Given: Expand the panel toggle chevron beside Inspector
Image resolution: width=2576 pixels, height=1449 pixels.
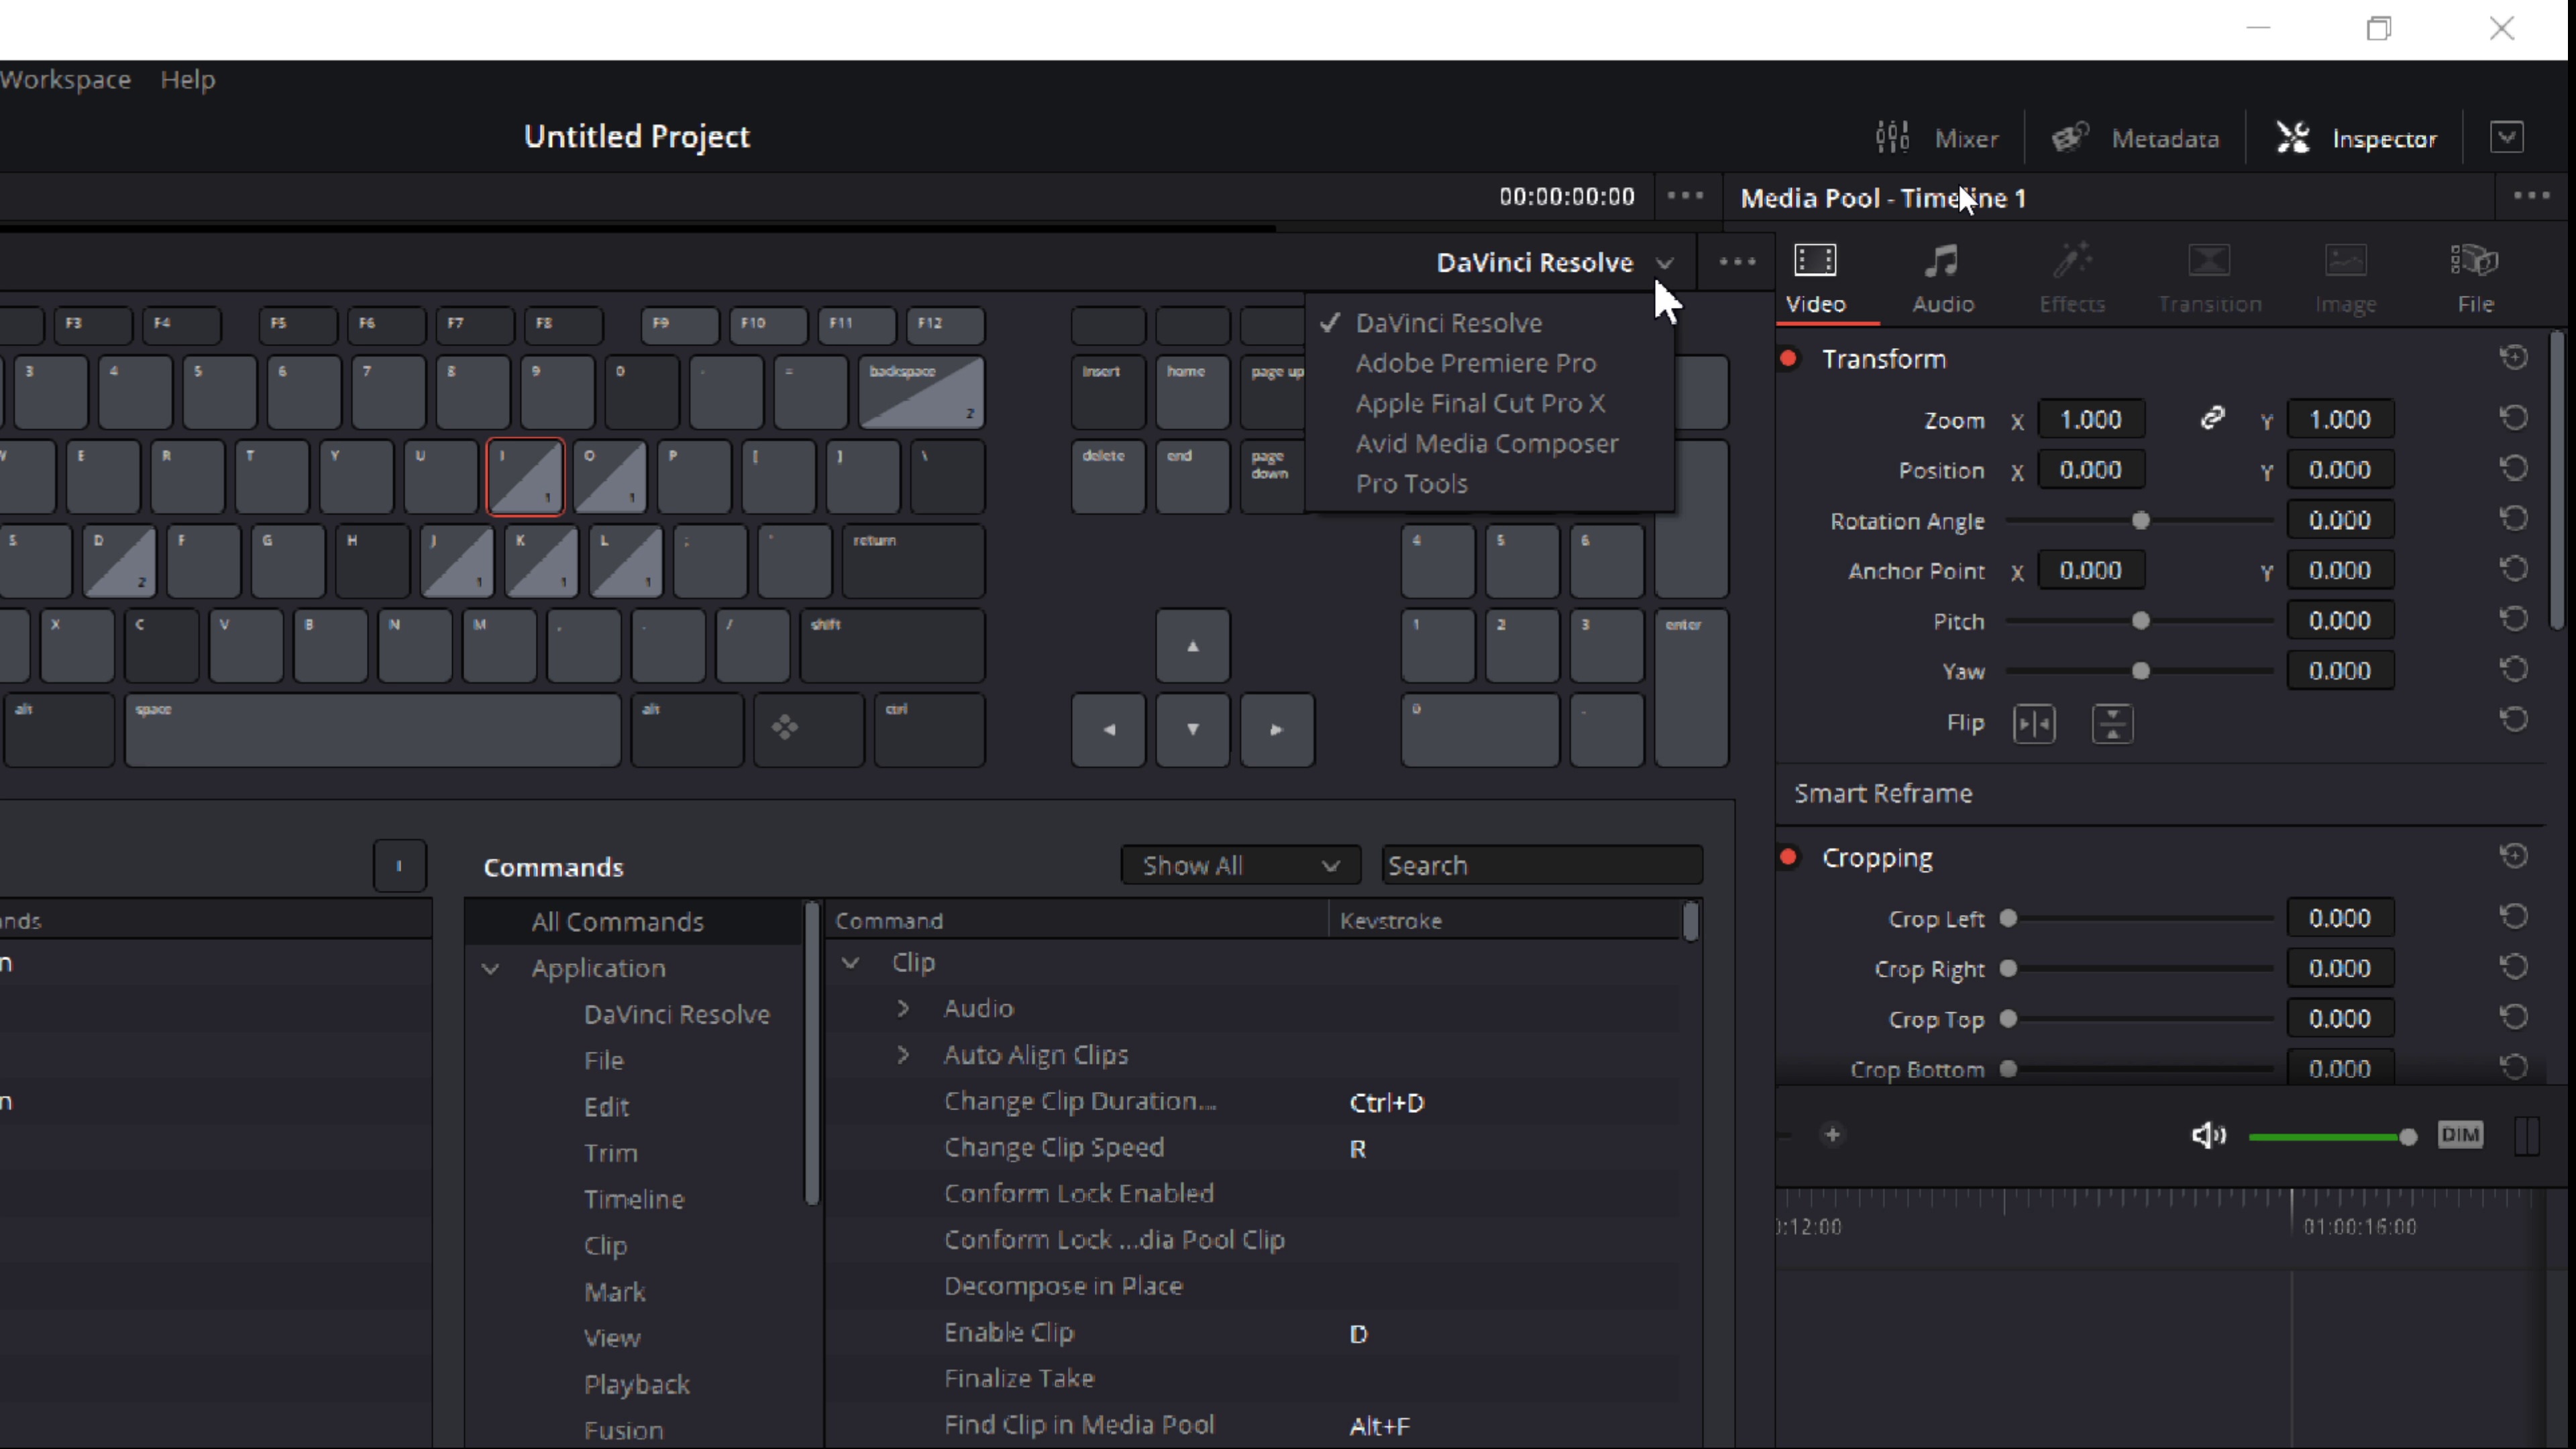Looking at the screenshot, I should tap(2506, 137).
